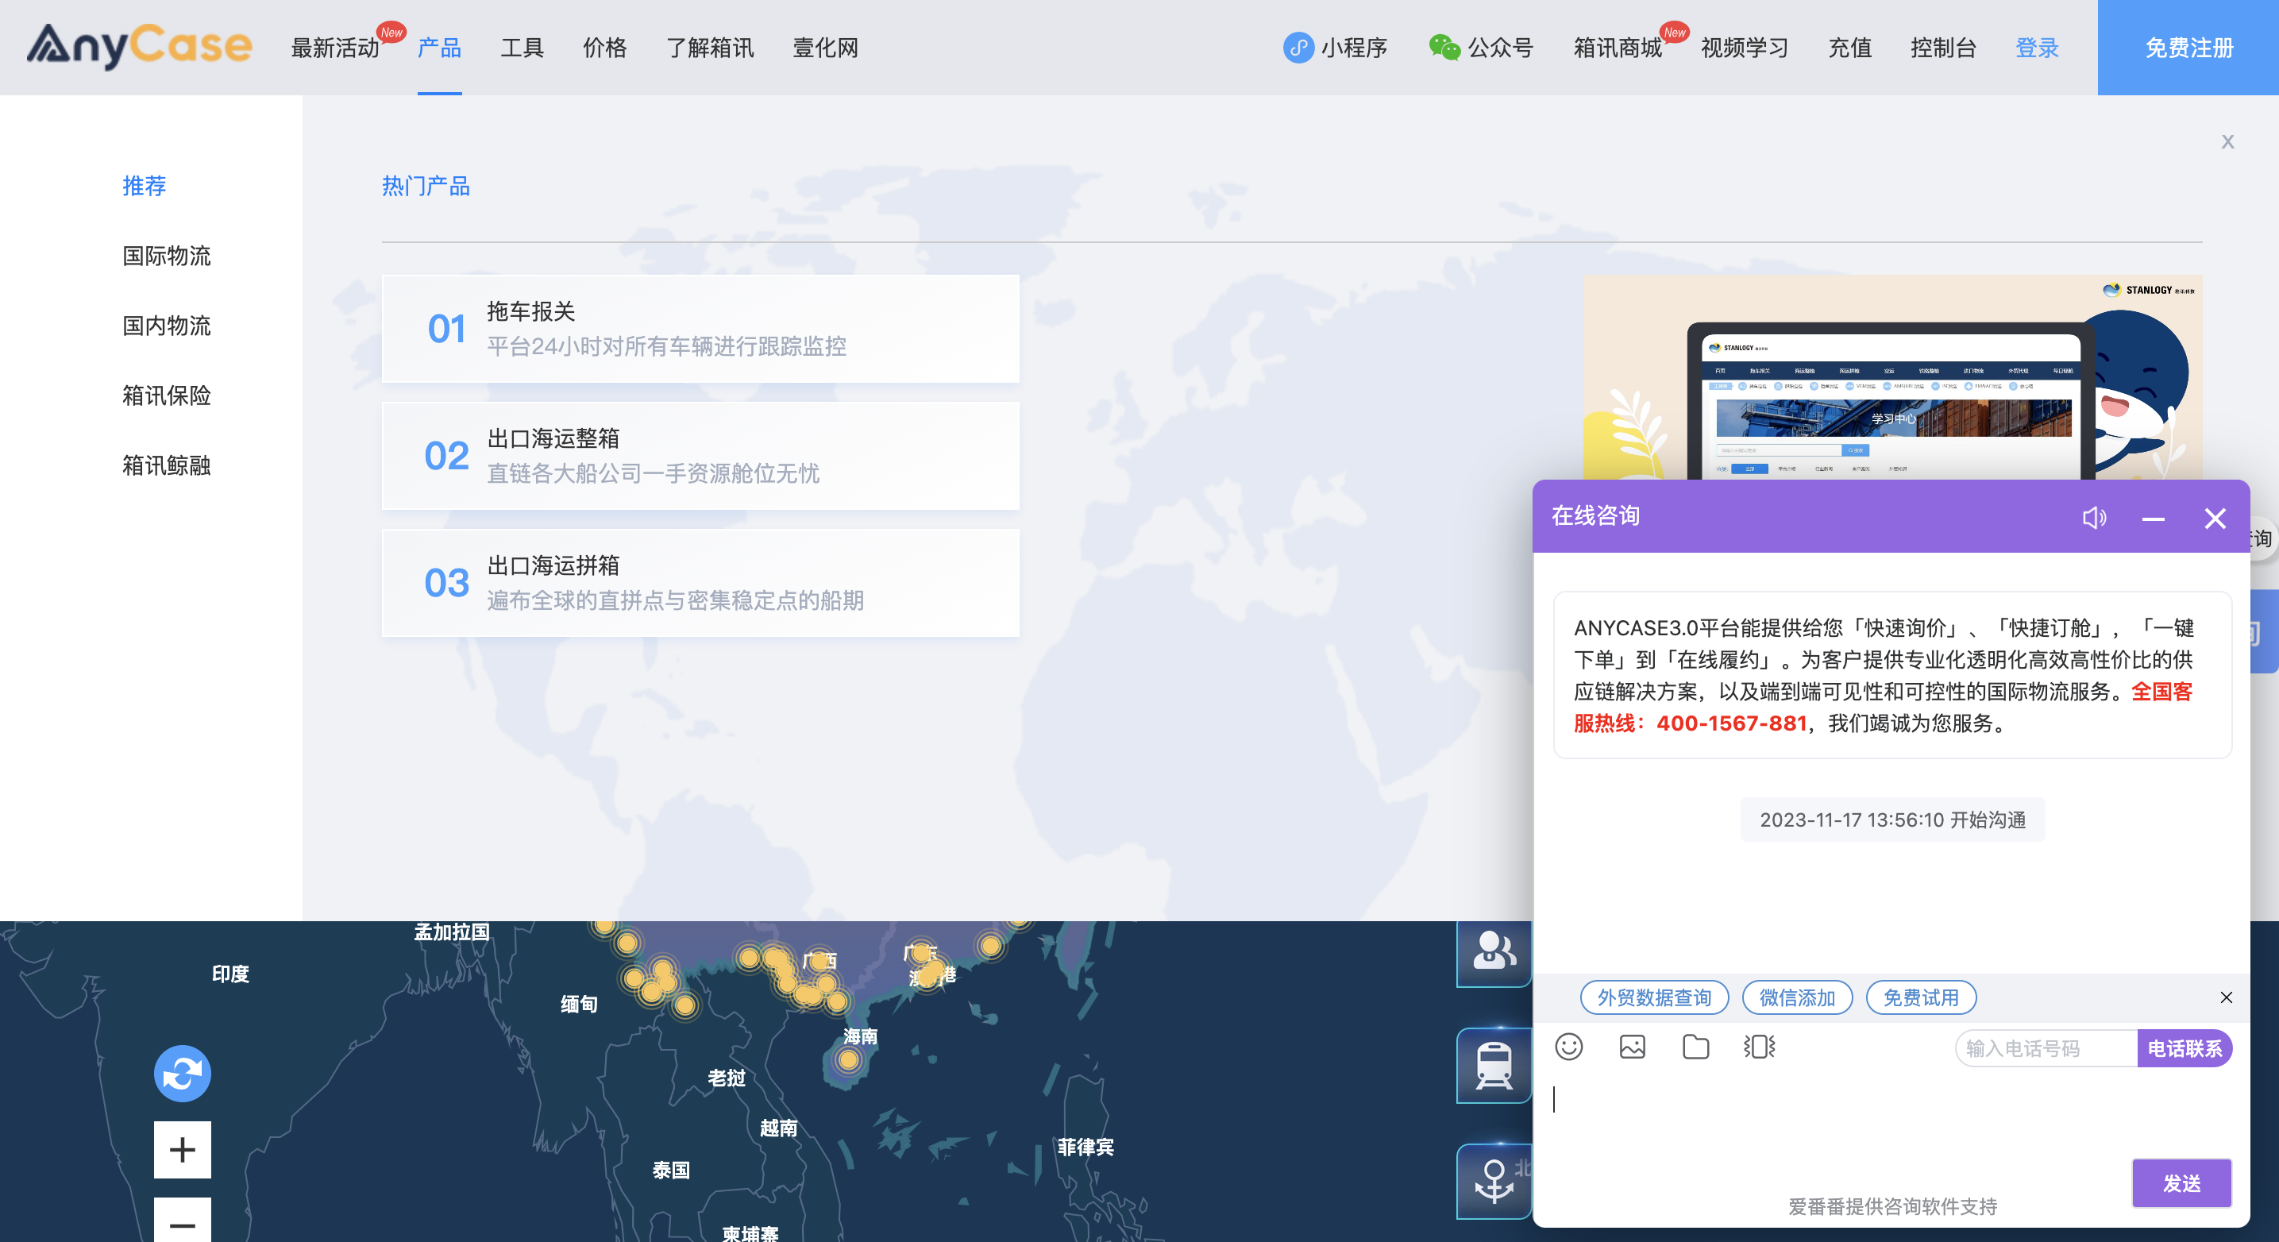This screenshot has width=2279, height=1242.
Task: Open 视频学习 page
Action: click(x=1744, y=48)
